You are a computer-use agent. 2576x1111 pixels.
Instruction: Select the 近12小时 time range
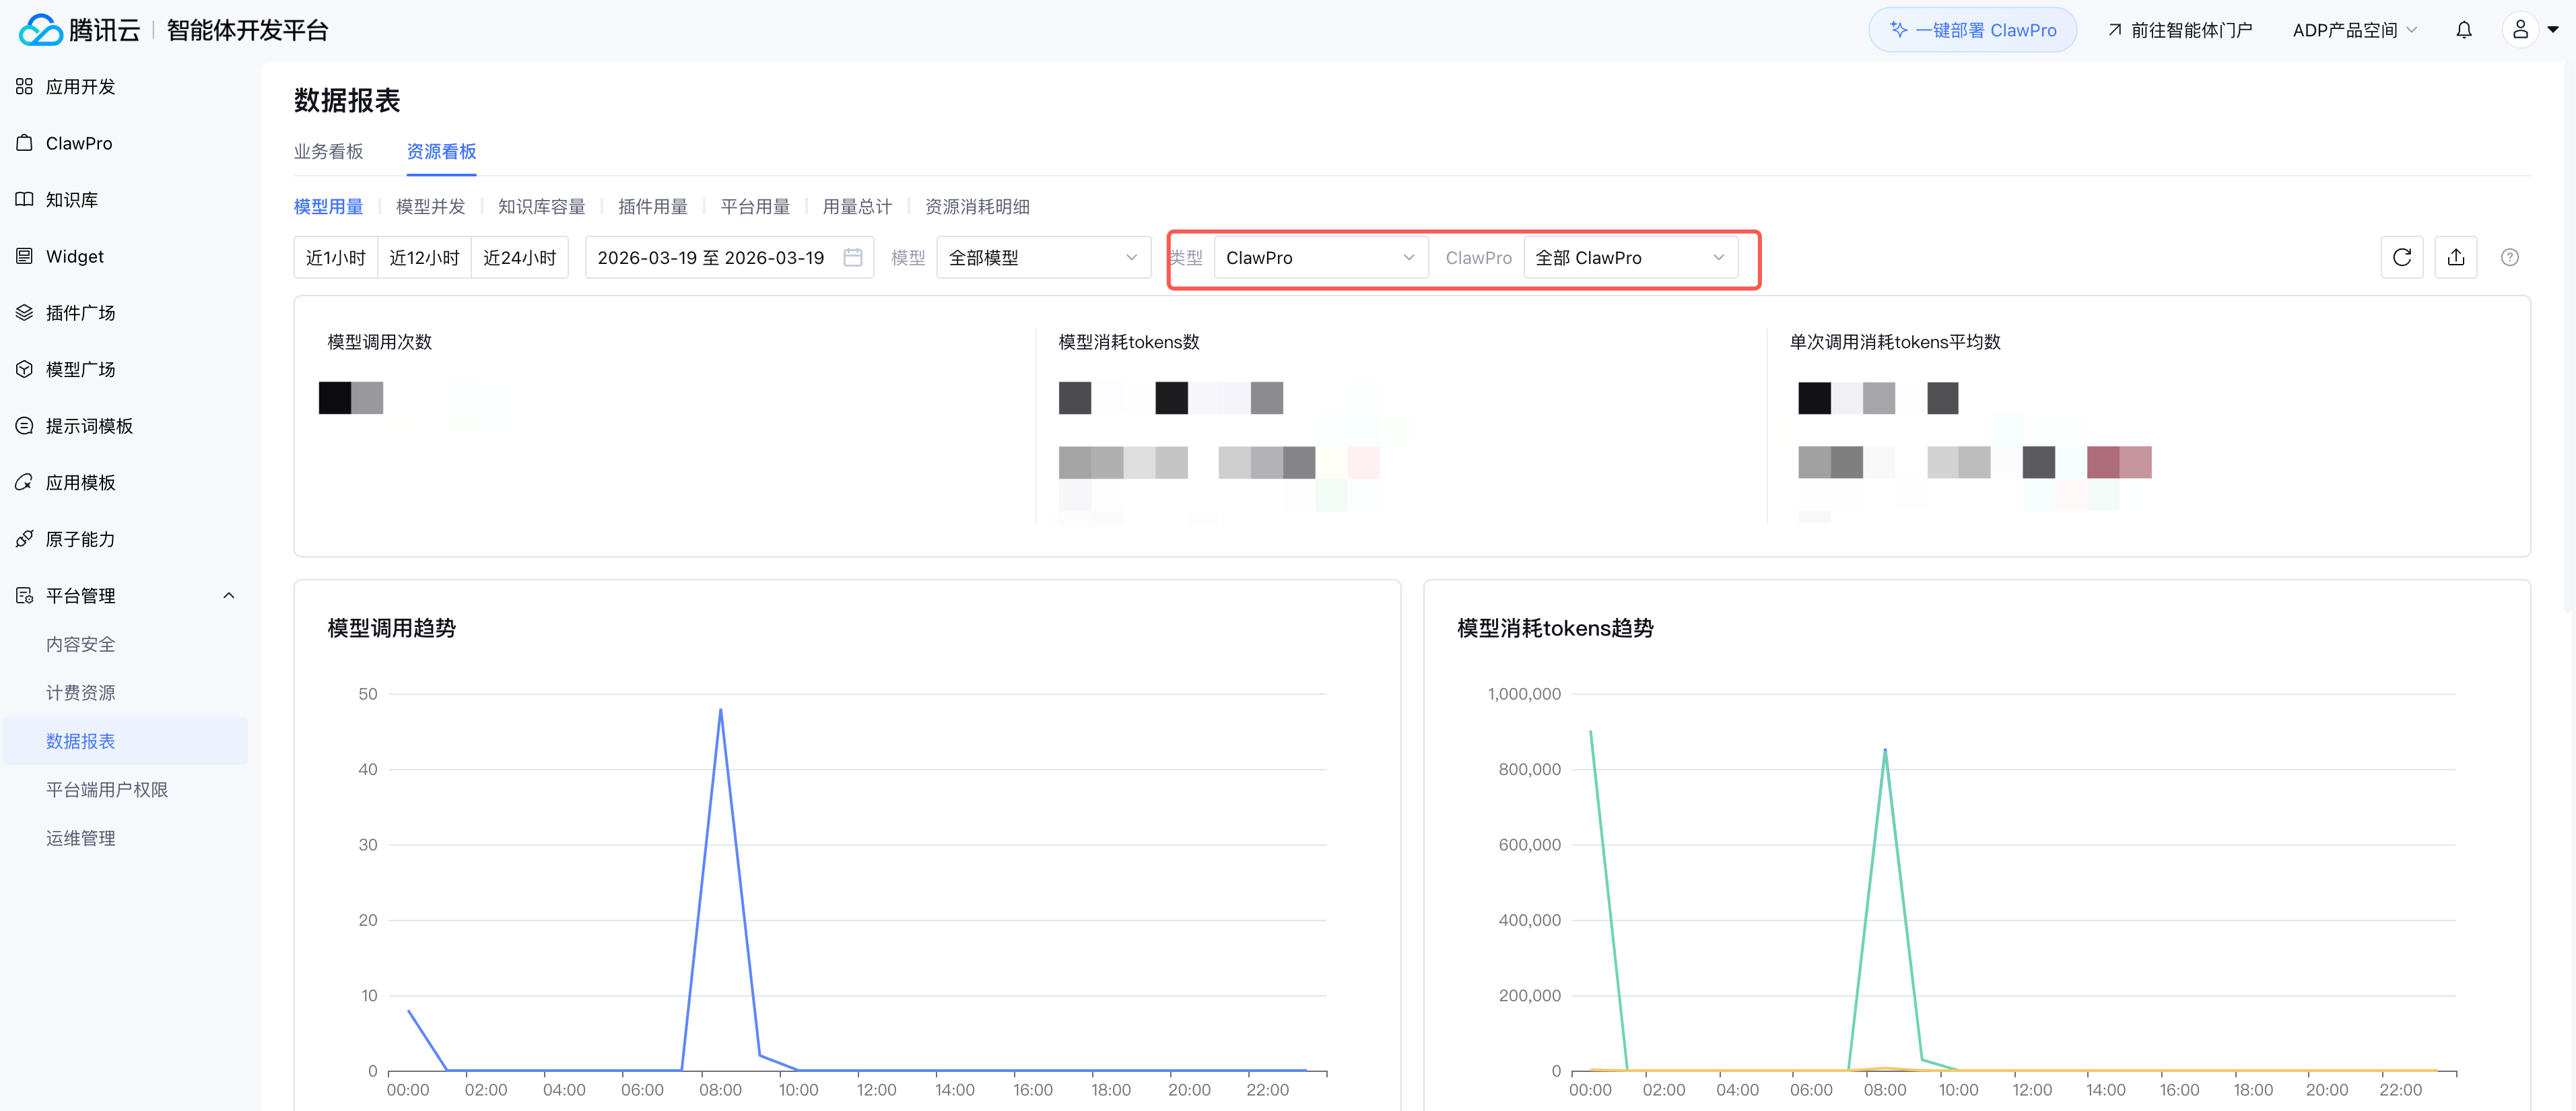tap(424, 257)
